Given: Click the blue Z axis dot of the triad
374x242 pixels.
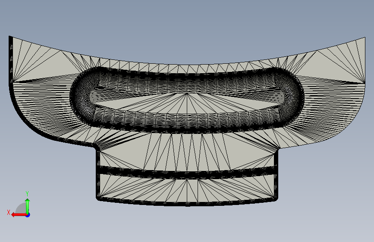Looking at the screenshot, I should pyautogui.click(x=28, y=215).
